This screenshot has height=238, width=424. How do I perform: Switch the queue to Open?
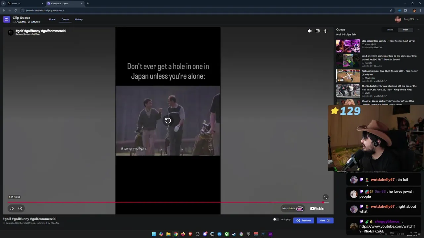coord(405,30)
